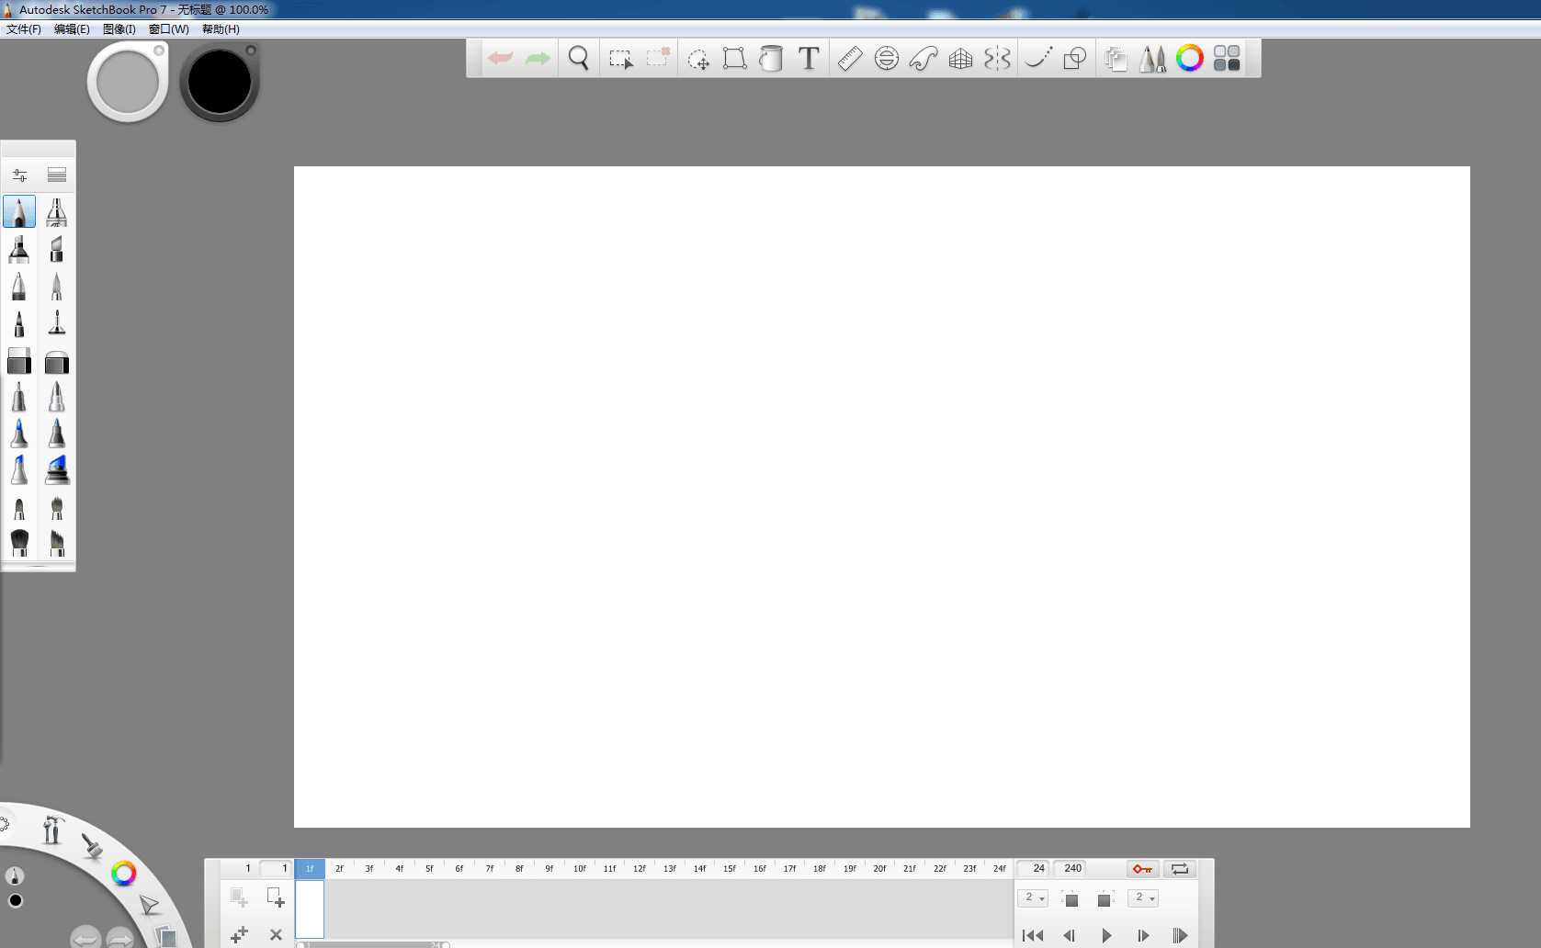Image resolution: width=1541 pixels, height=948 pixels.
Task: Enable the Perspective guides tool
Action: click(960, 59)
